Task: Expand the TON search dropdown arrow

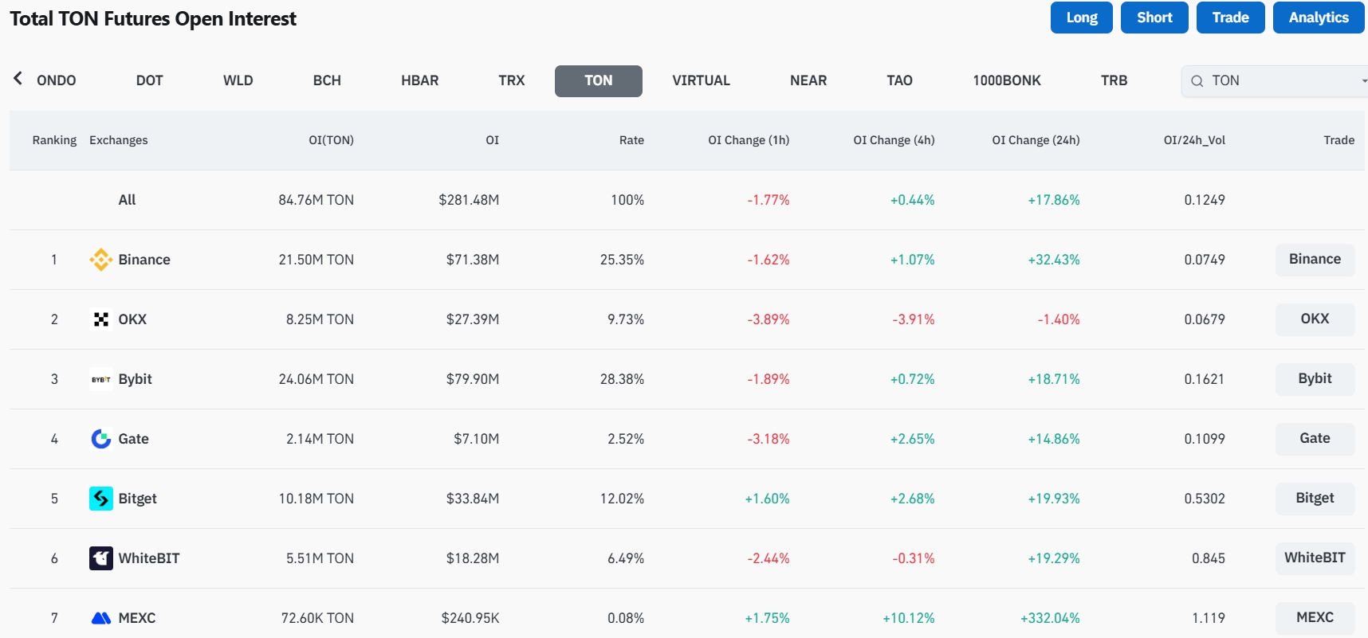Action: (x=1364, y=81)
